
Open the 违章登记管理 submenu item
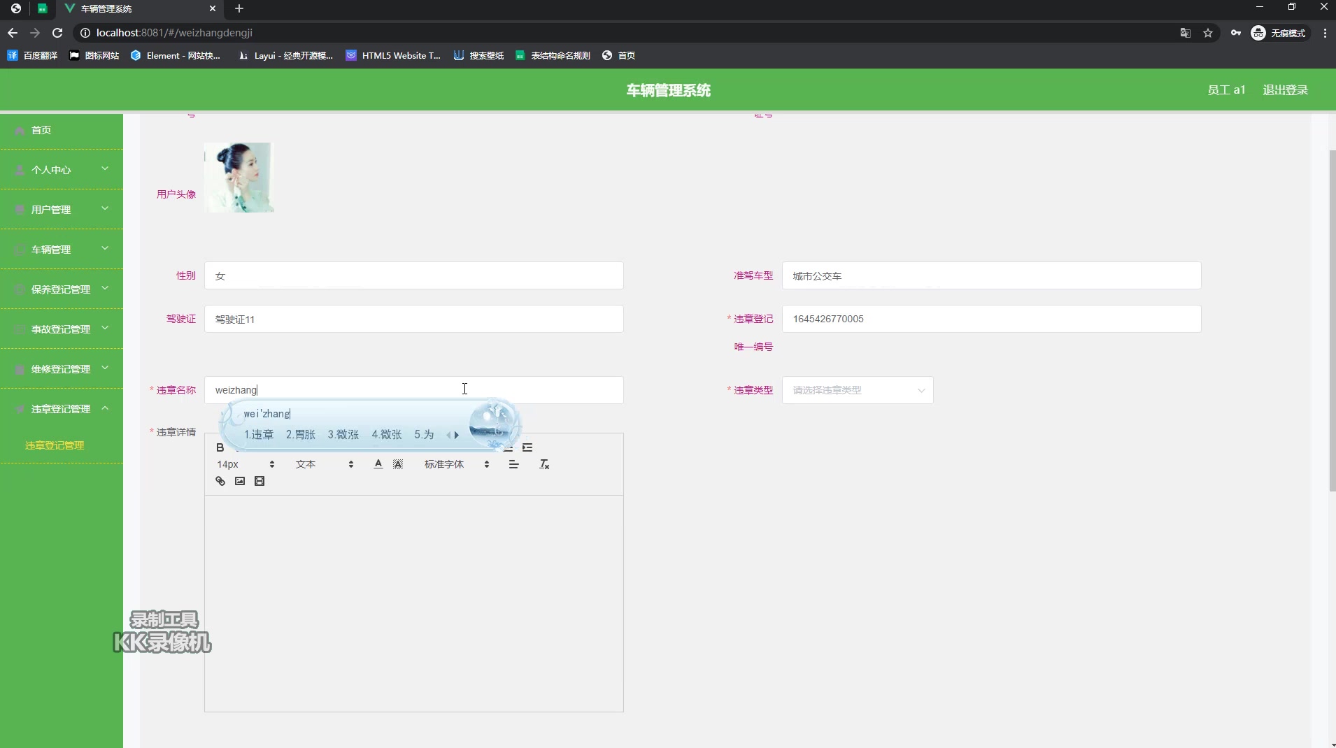coord(55,445)
